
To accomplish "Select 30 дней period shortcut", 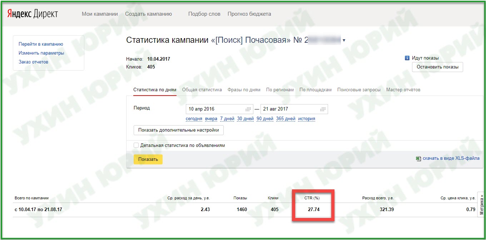I will [x=246, y=119].
